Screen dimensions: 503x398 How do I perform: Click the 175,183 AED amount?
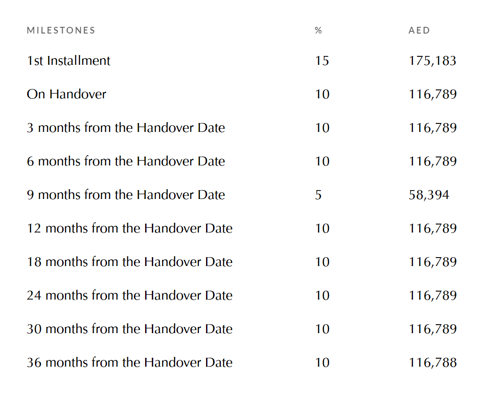coord(432,61)
